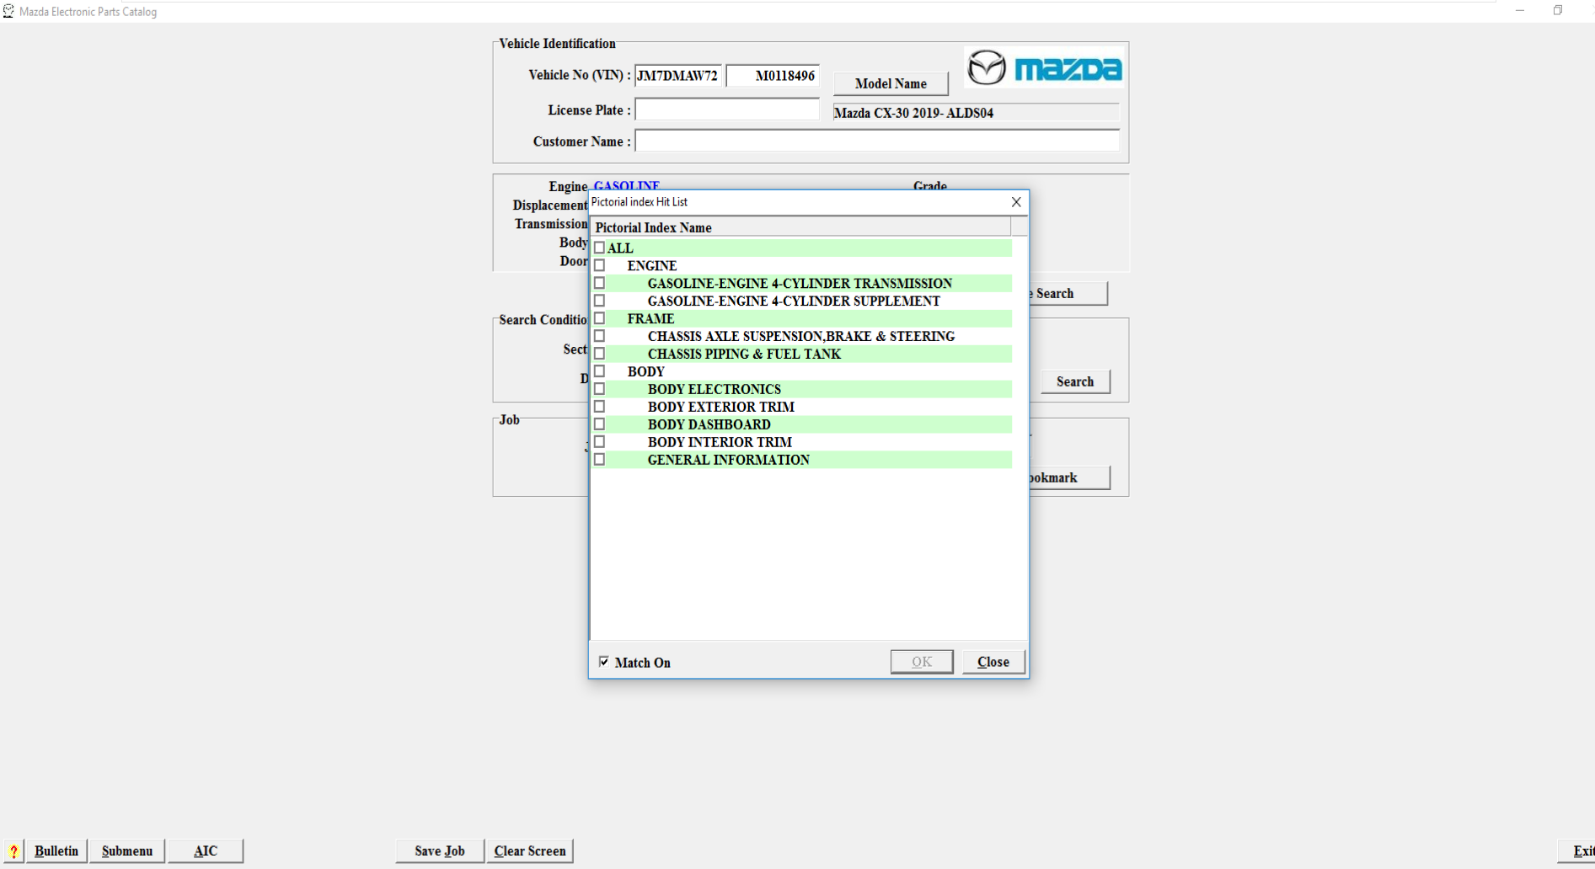Viewport: 1595px width, 869px height.
Task: Click the Customer Name input field
Action: click(x=877, y=141)
